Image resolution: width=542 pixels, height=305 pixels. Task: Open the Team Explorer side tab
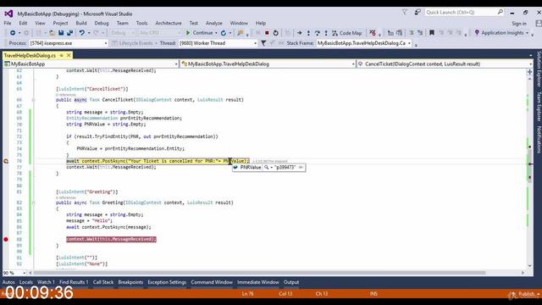539,107
